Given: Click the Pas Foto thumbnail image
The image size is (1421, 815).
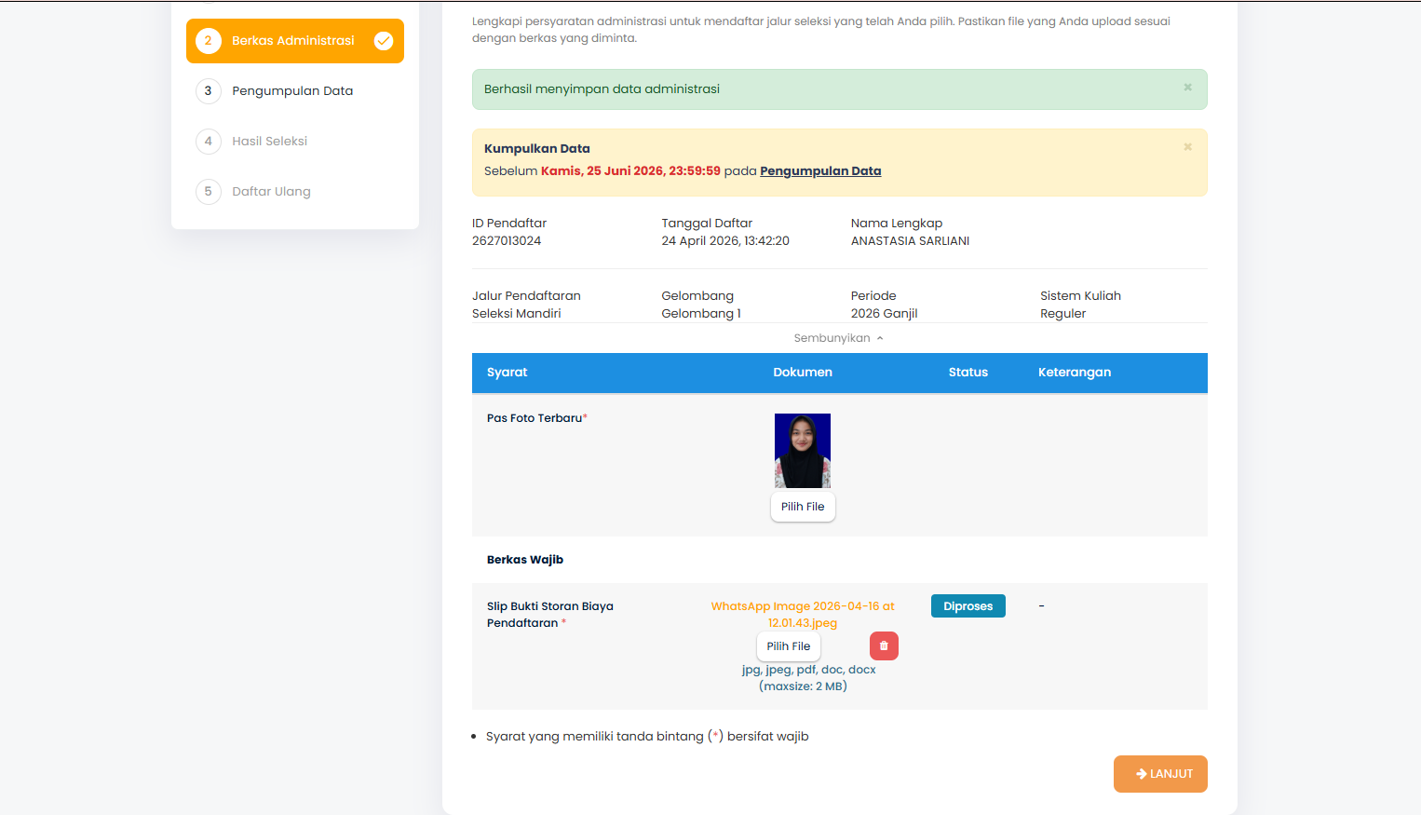Looking at the screenshot, I should tap(803, 451).
